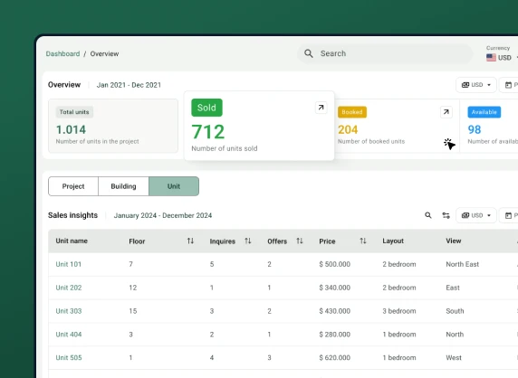The image size is (518, 378).
Task: Sort the table by Price
Action: coord(363,241)
